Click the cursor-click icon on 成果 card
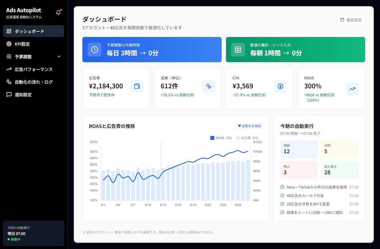380x249 pixels. (209, 86)
